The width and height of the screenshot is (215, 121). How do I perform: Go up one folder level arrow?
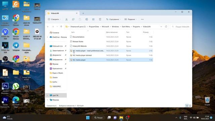[x=61, y=27]
